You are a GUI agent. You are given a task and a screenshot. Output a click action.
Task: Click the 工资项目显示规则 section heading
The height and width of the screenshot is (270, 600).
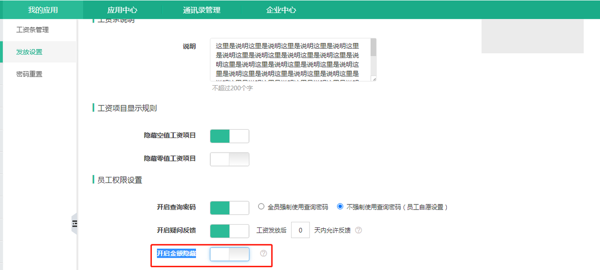(x=127, y=108)
